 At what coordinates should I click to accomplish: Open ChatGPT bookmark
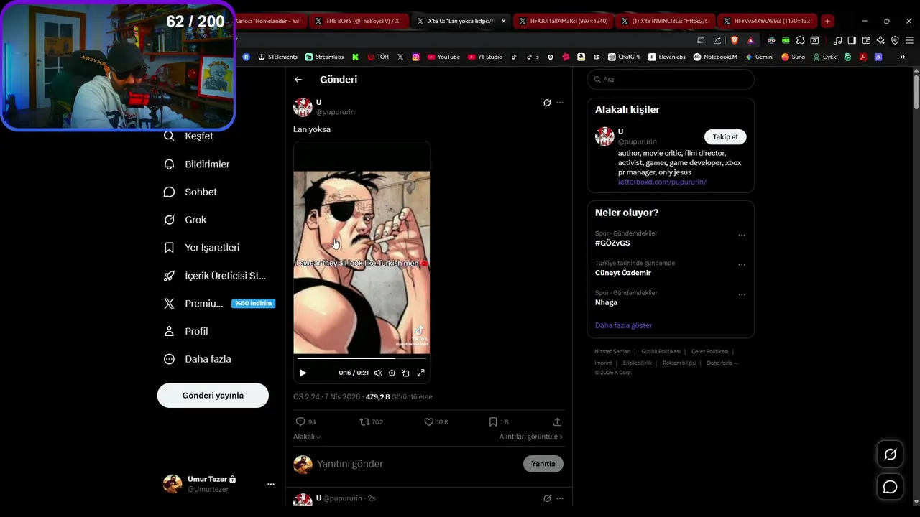tap(624, 57)
